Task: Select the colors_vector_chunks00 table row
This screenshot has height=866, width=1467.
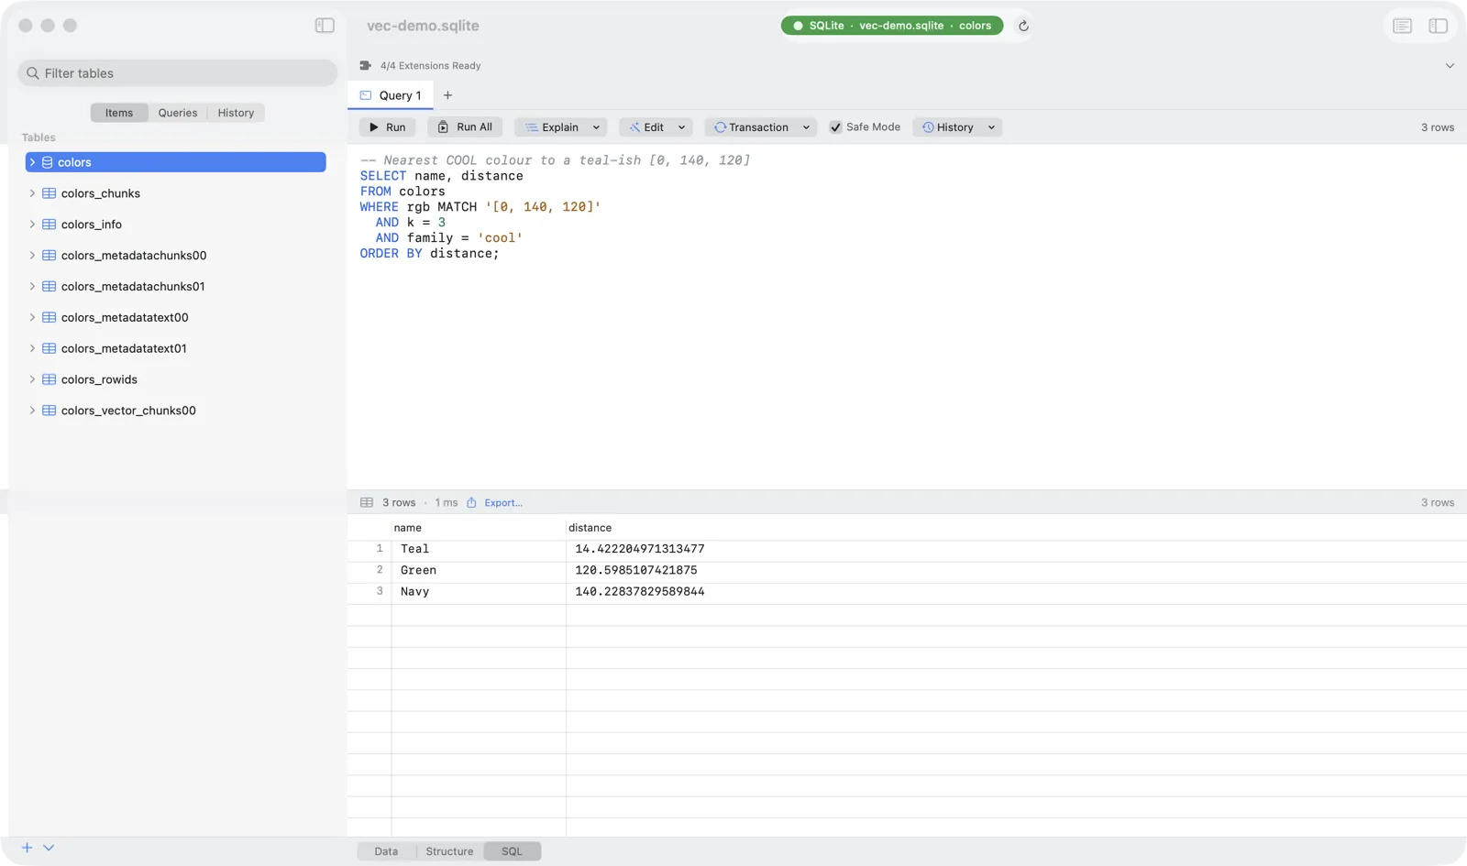Action: [176, 411]
